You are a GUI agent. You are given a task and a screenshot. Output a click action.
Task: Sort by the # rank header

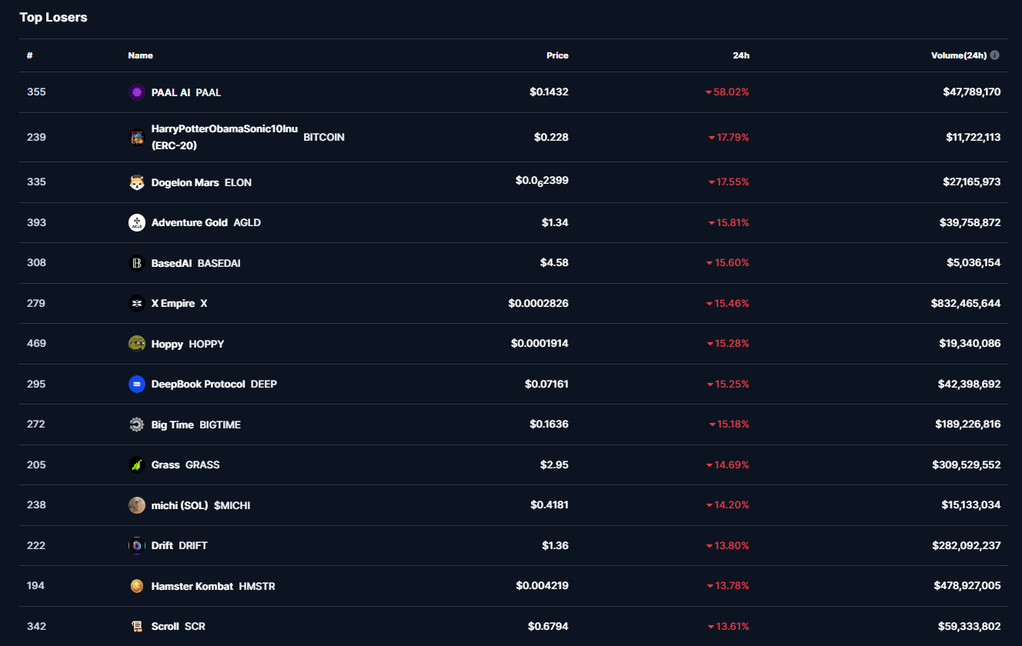29,55
